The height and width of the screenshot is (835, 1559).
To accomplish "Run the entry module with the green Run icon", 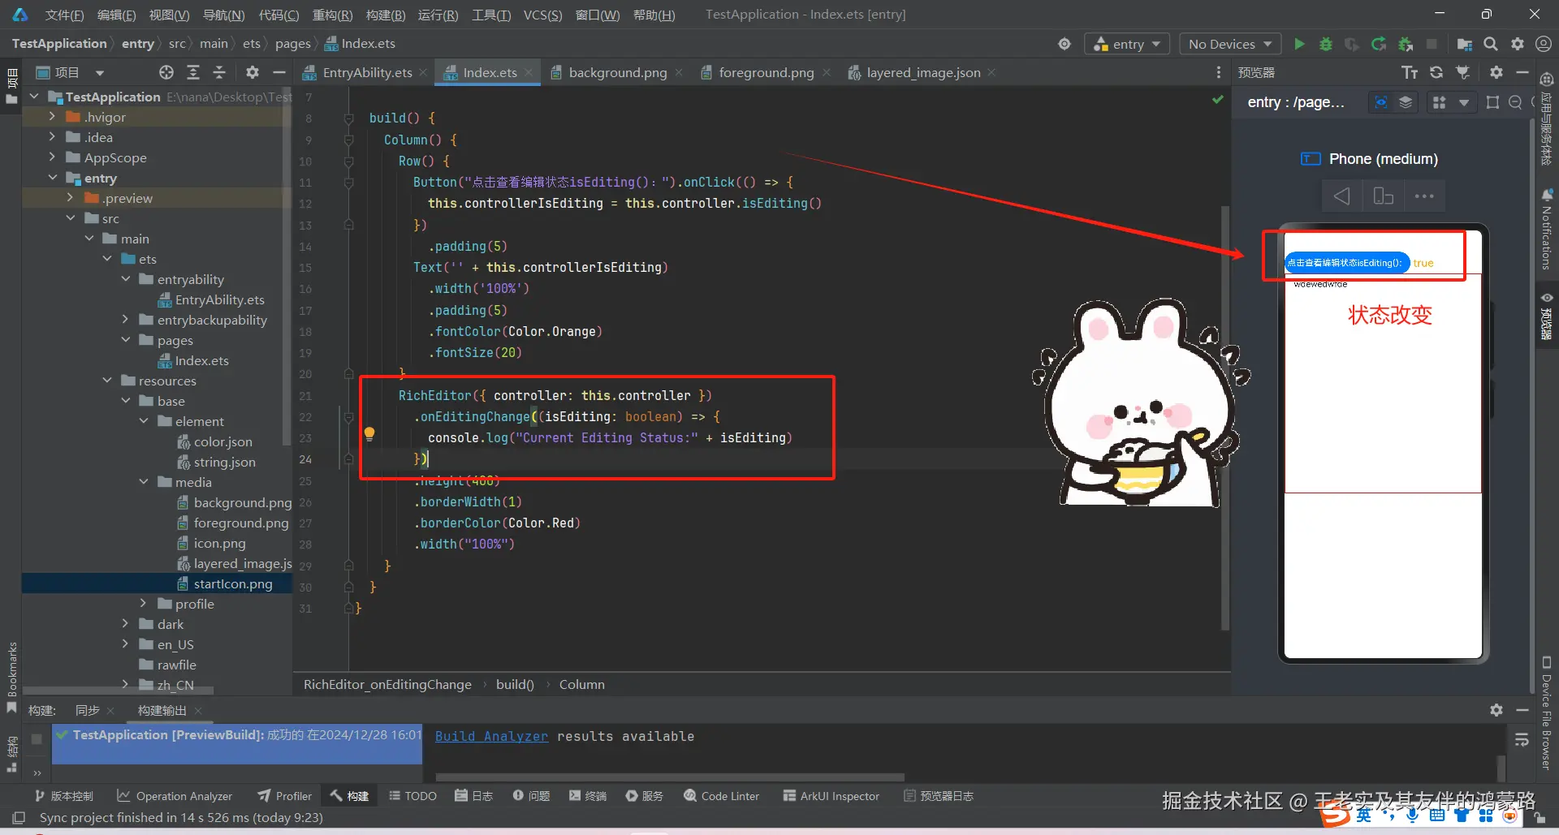I will click(1298, 44).
